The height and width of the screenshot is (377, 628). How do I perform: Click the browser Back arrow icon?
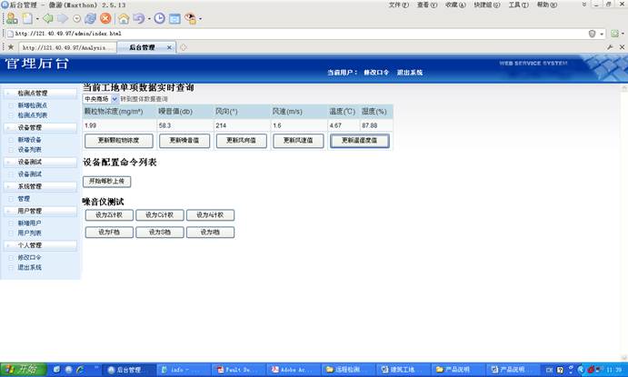coord(48,18)
